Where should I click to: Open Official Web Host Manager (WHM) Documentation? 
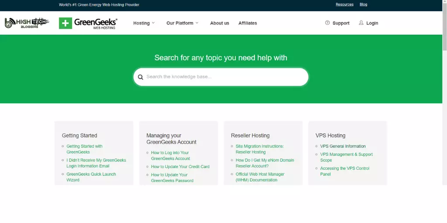[x=260, y=177]
